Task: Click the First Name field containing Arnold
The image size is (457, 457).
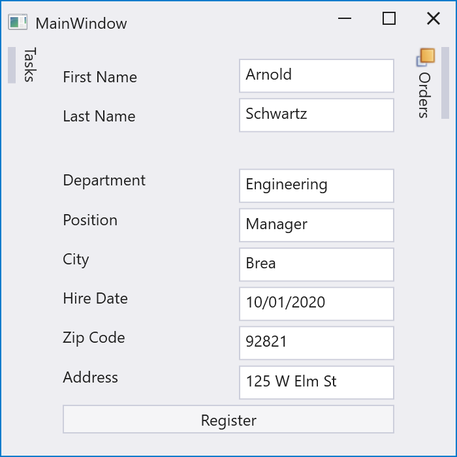Action: pyautogui.click(x=317, y=76)
